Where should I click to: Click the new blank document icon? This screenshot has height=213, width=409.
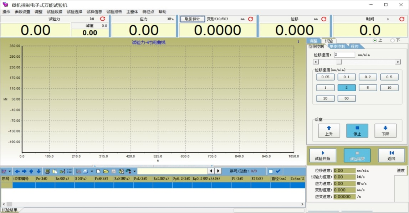pyautogui.click(x=98, y=171)
